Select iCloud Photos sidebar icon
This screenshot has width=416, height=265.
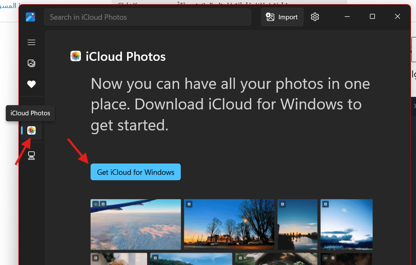31,130
